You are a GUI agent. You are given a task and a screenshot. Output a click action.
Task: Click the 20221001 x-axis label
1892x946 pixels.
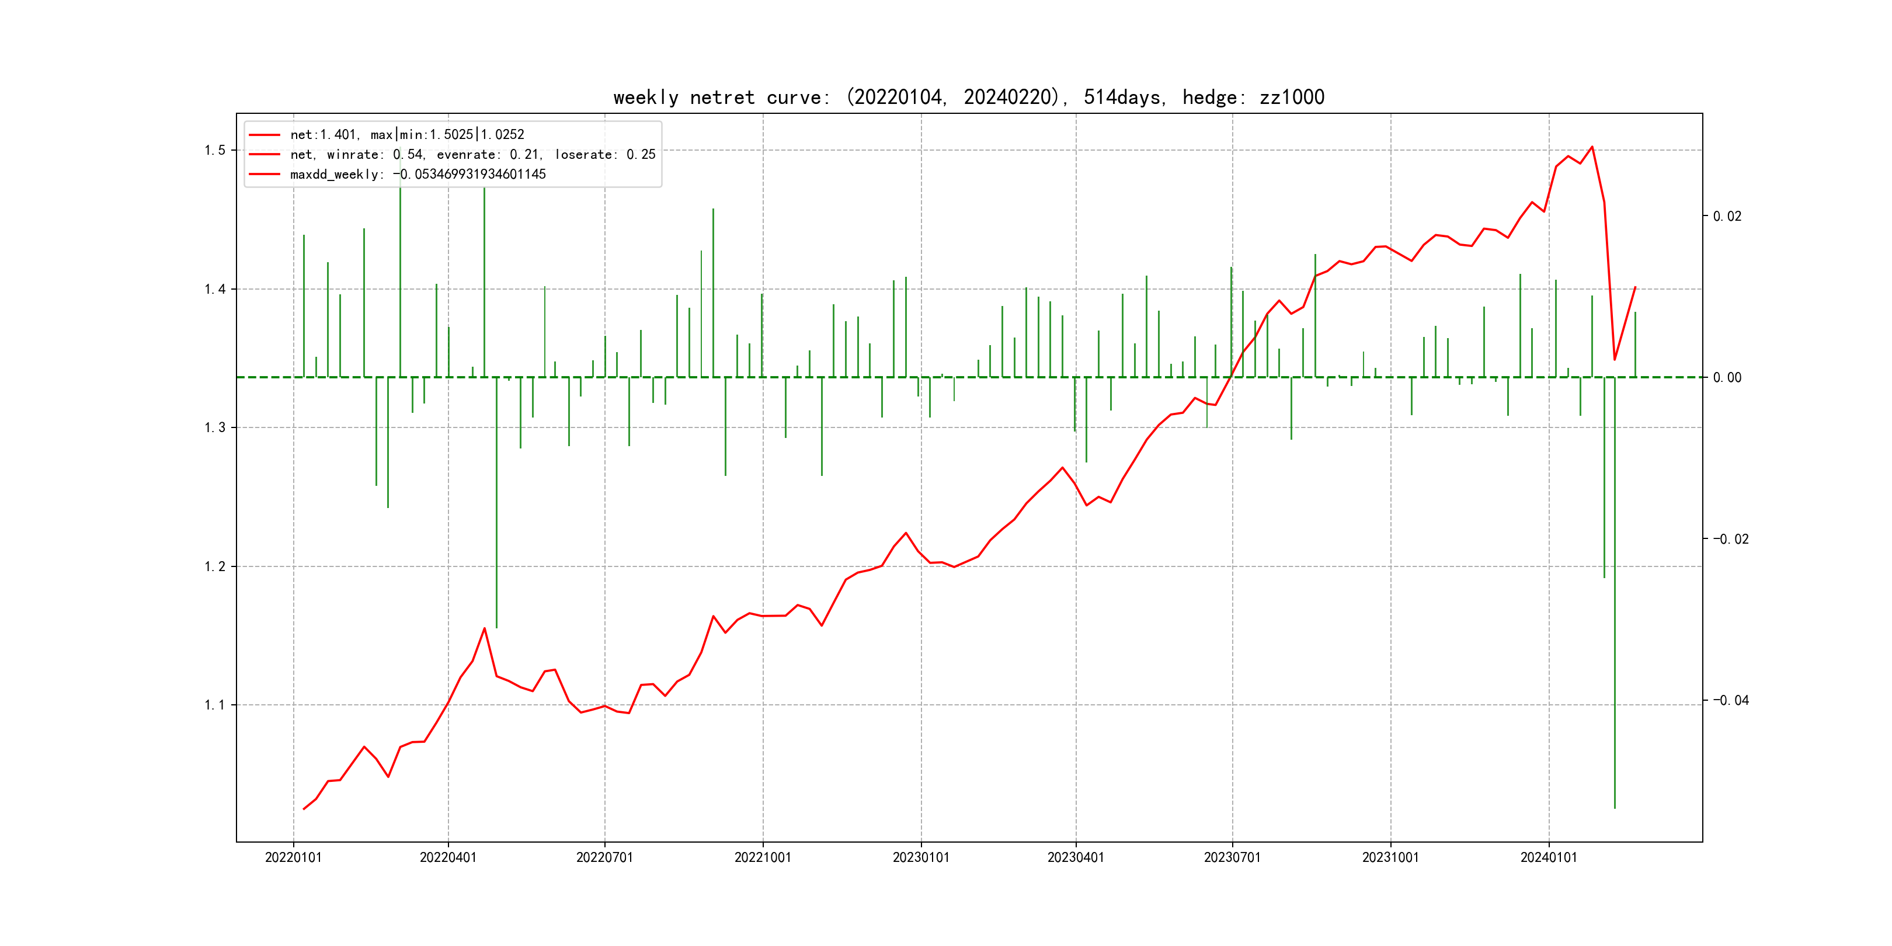[763, 857]
